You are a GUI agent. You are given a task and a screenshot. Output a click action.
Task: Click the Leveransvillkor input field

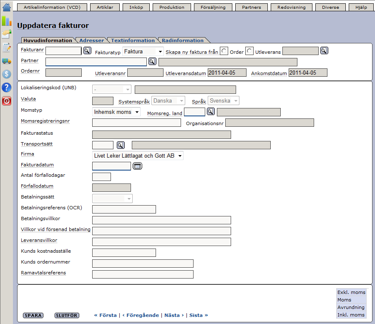point(162,242)
